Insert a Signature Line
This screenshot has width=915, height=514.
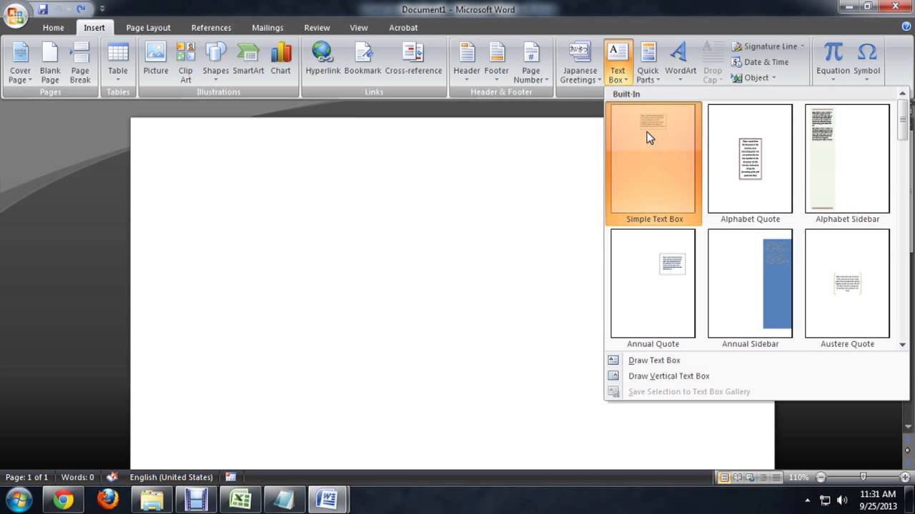768,46
